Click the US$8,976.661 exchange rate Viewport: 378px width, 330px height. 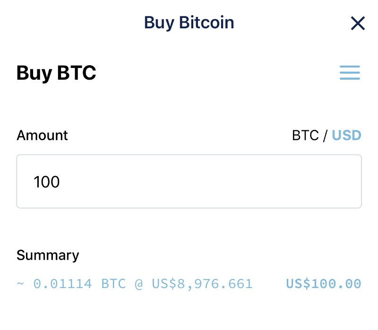(202, 284)
